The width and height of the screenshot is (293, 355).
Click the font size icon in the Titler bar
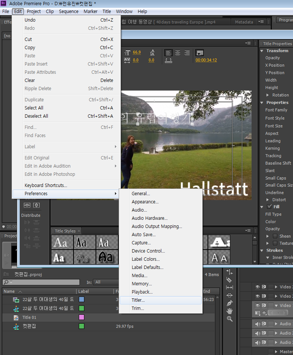[x=127, y=53]
